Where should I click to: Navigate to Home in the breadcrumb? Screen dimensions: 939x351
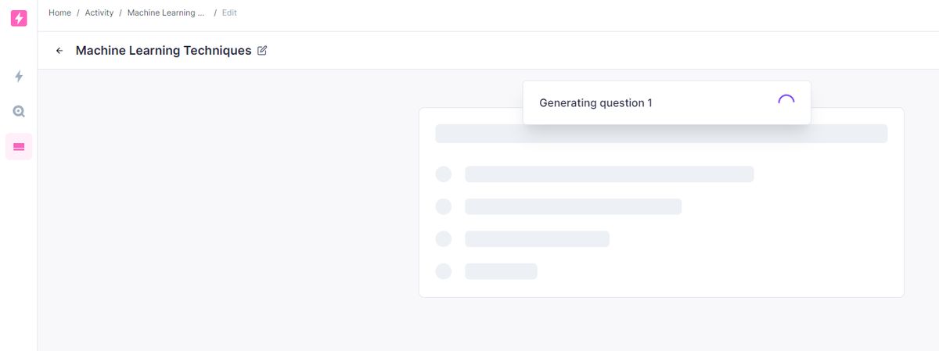click(x=59, y=13)
